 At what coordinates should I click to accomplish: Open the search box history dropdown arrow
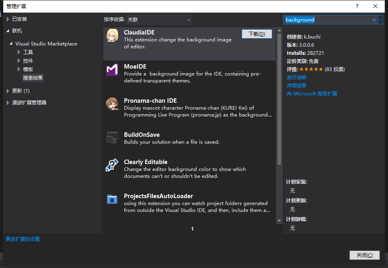click(x=380, y=20)
